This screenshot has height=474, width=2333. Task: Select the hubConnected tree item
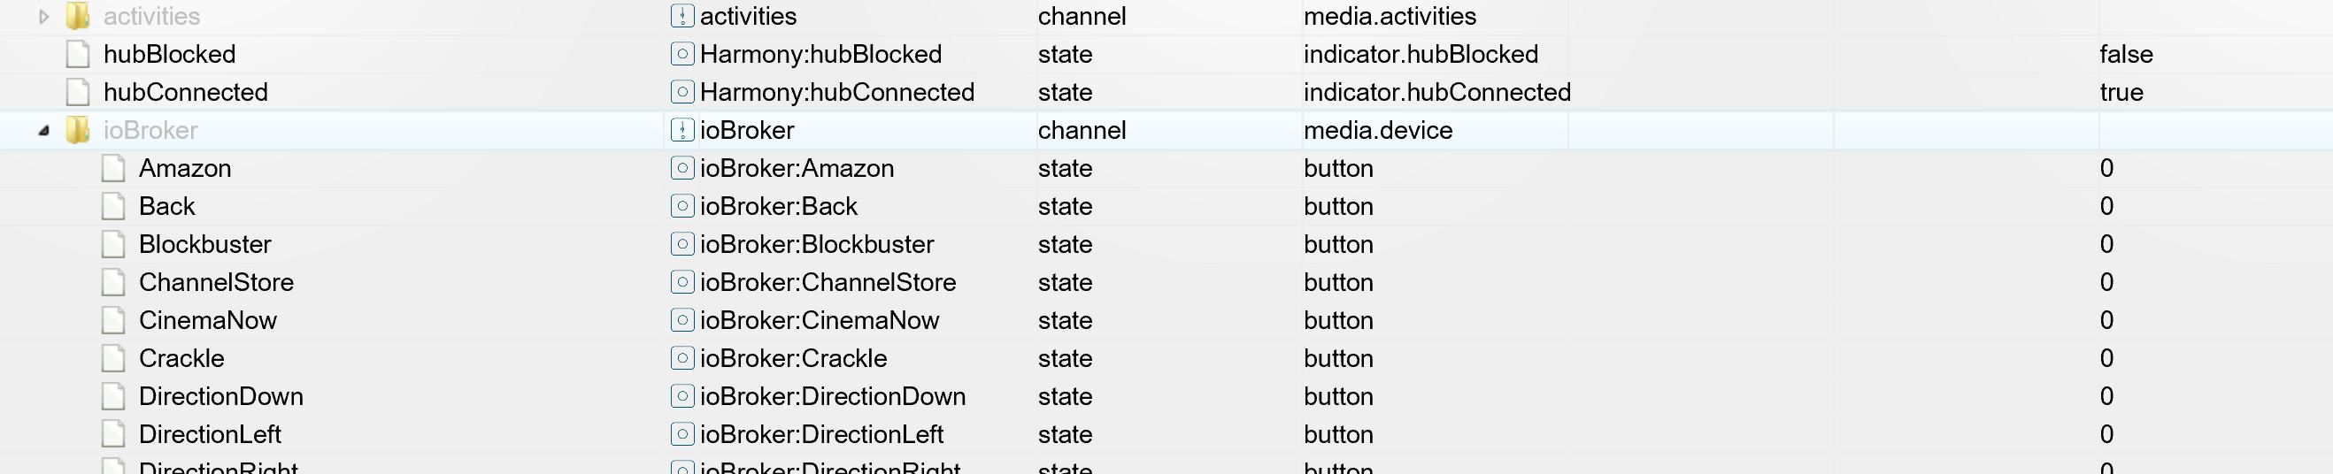pos(186,92)
